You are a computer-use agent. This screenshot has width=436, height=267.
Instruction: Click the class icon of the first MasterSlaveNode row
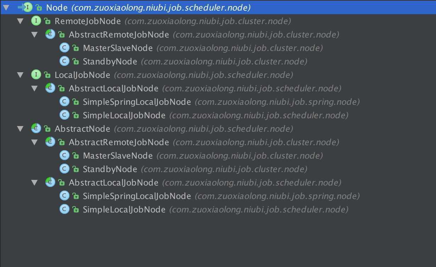(x=64, y=48)
